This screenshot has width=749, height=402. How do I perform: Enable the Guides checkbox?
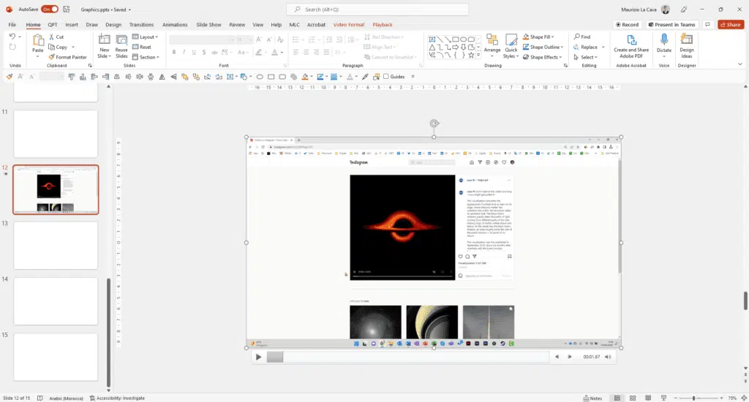click(386, 77)
